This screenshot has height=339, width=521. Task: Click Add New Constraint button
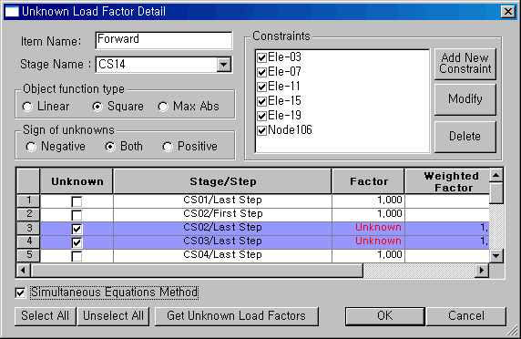coord(465,64)
